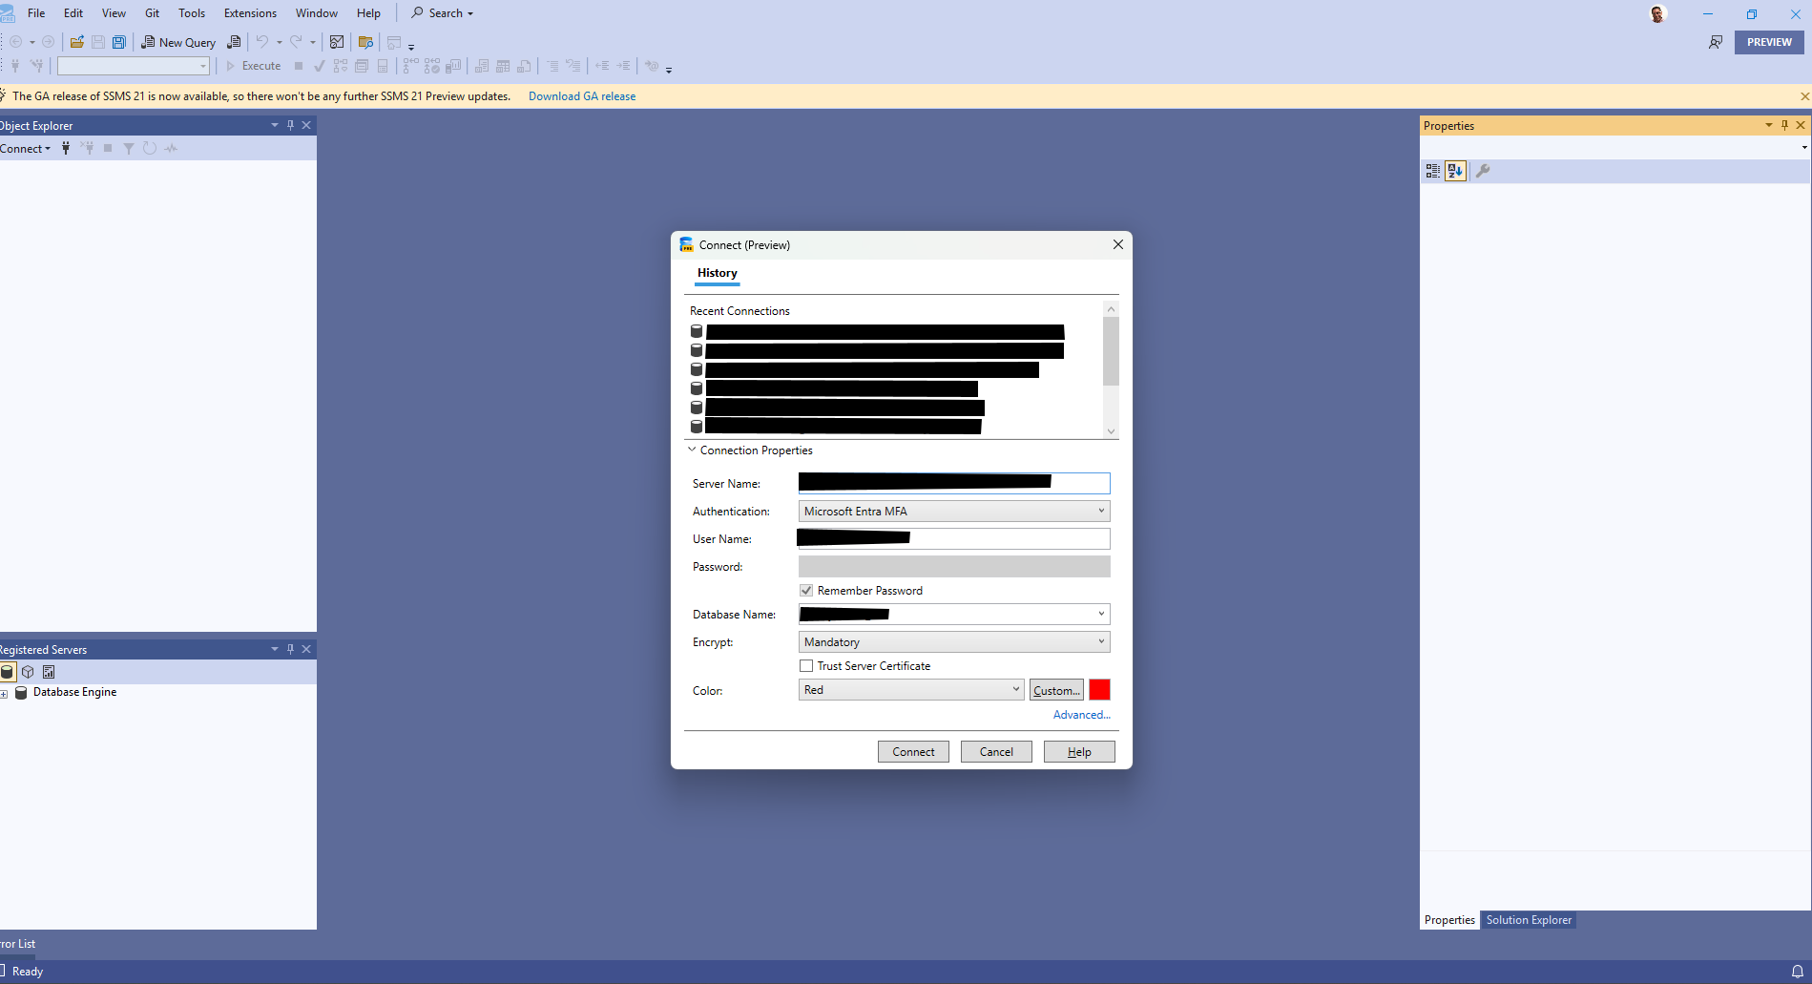Viewport: 1812px width, 984px height.
Task: Select Reporting Services icon in Registered Servers
Action: (49, 672)
